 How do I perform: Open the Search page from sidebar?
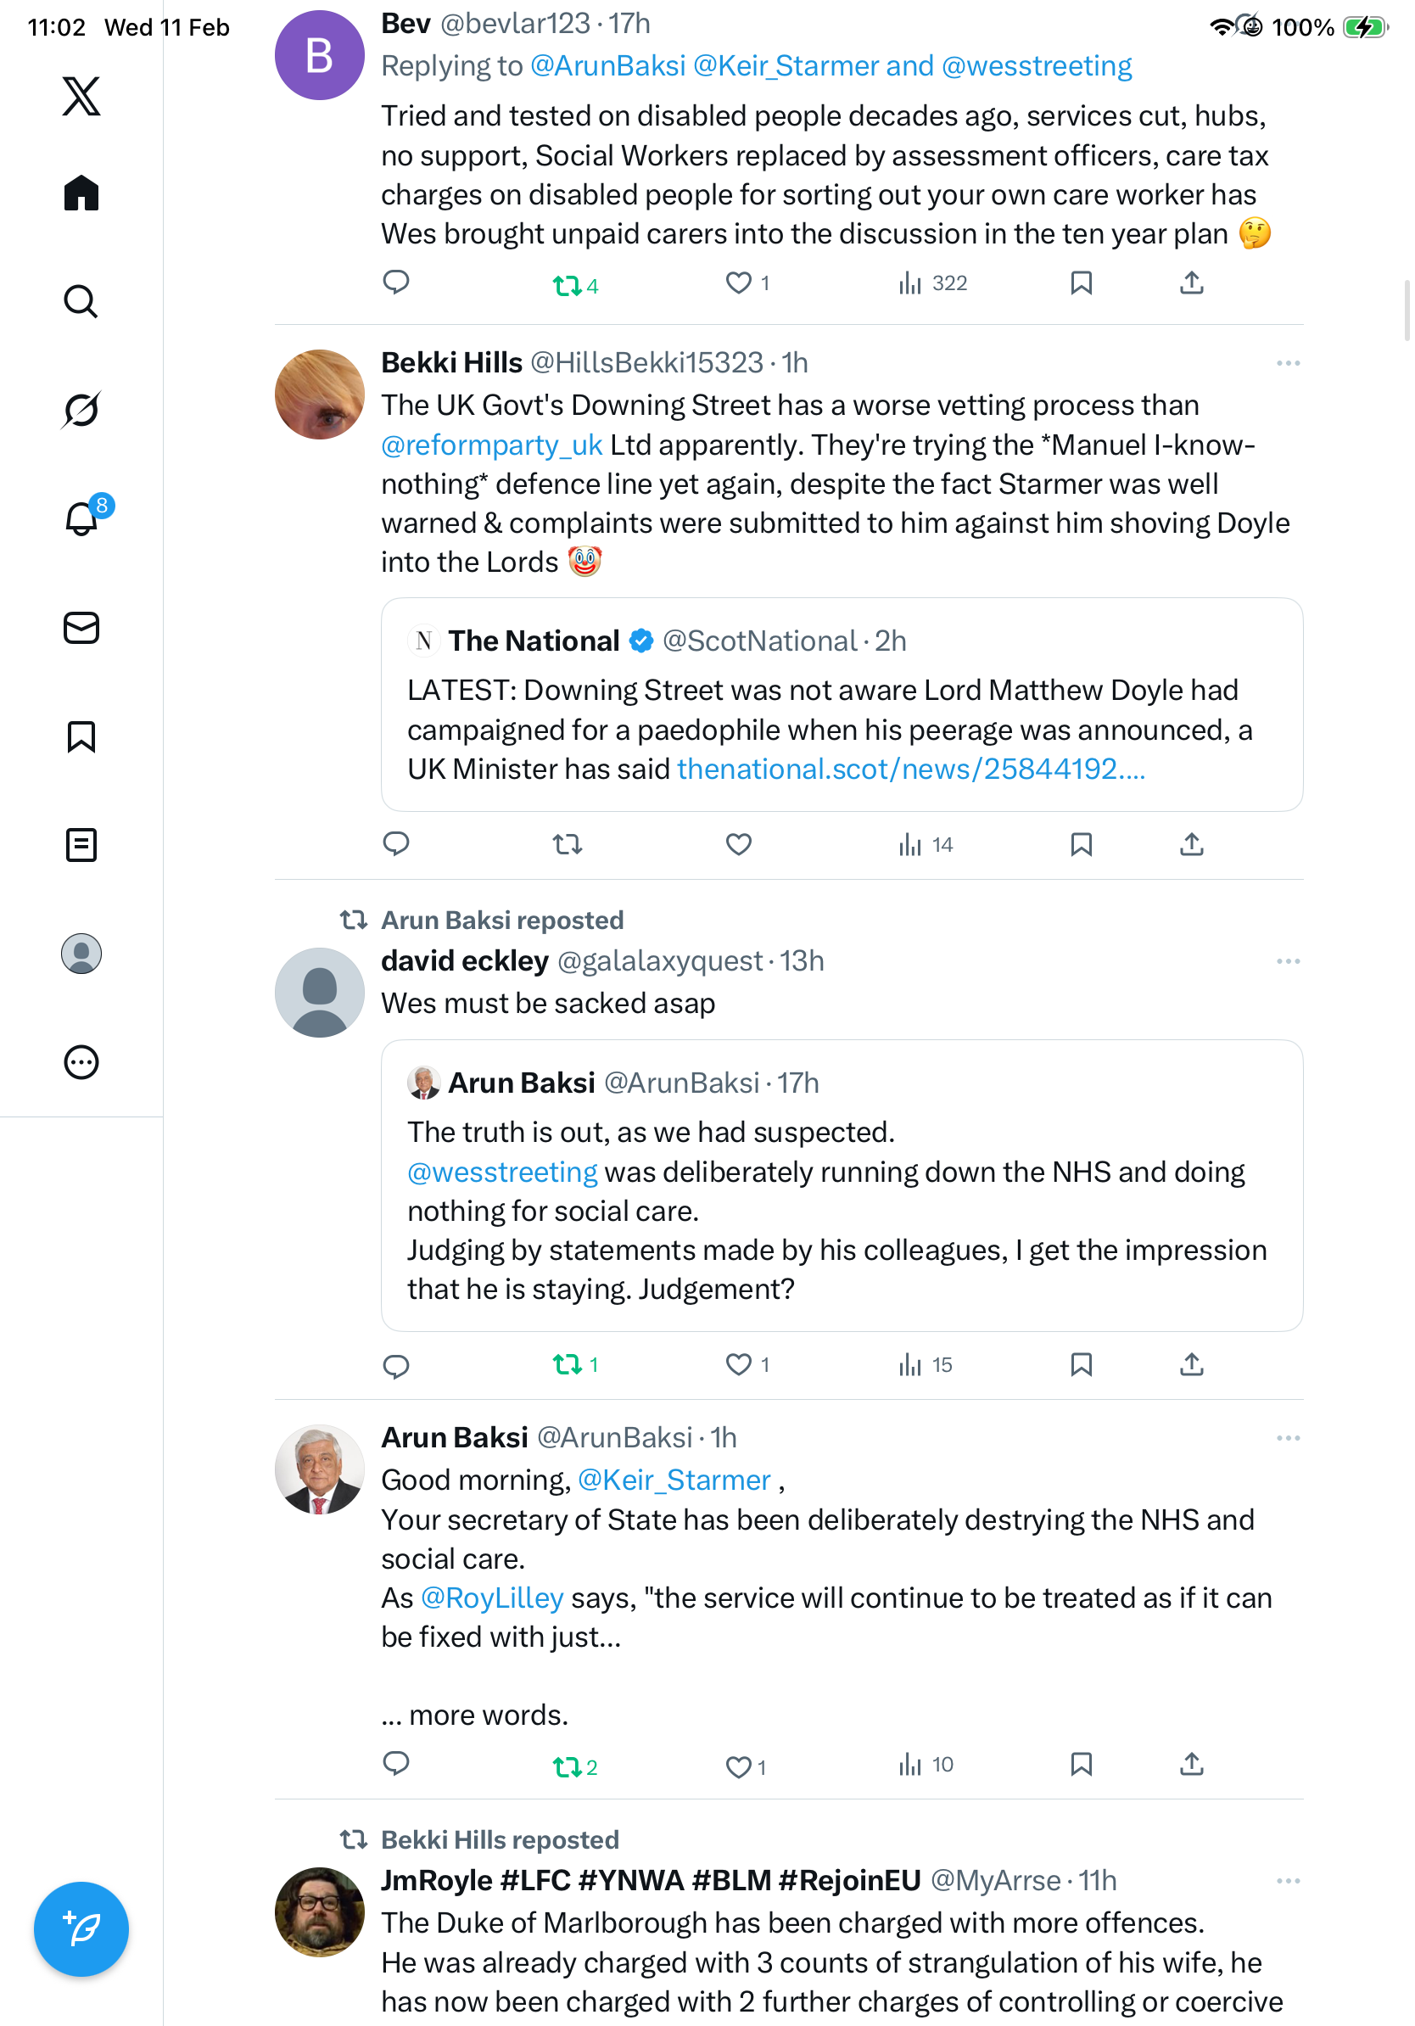(81, 301)
